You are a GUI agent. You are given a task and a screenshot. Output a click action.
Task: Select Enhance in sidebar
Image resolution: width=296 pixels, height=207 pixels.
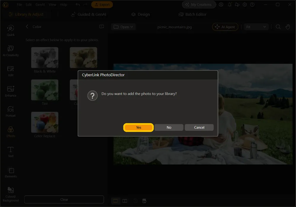[11, 91]
